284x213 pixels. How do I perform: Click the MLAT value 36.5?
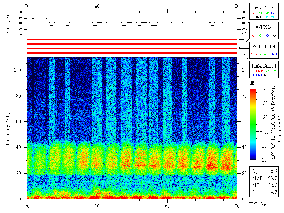[x=273, y=178]
